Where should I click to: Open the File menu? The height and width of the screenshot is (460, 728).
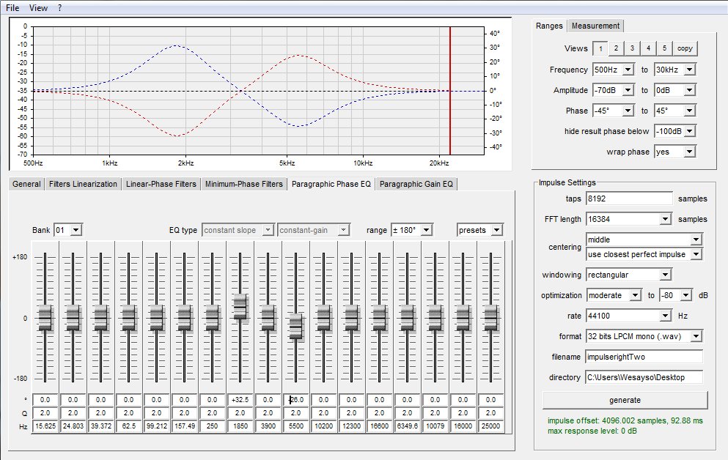12,8
